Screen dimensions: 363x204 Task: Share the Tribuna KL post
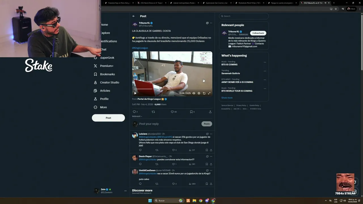pyautogui.click(x=210, y=112)
